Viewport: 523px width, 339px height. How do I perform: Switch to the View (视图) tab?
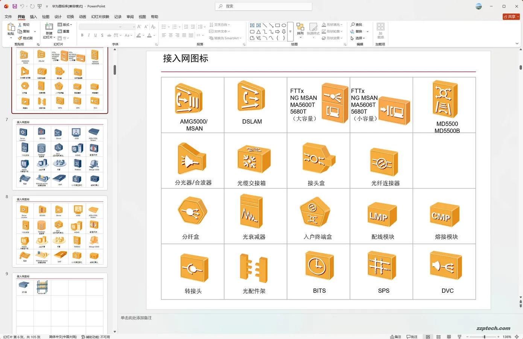142,17
